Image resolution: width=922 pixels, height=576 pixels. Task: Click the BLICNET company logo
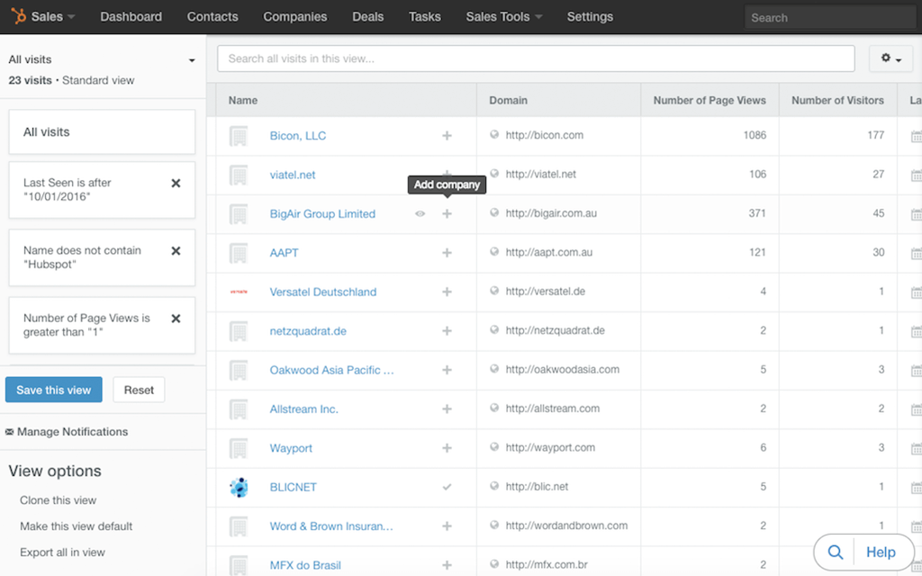click(x=239, y=487)
